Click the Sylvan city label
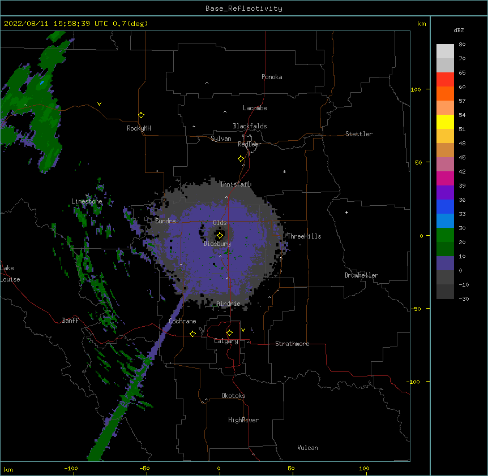 221,139
